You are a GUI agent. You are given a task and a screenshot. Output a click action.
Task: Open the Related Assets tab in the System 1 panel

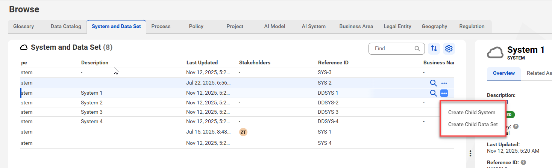click(x=539, y=73)
